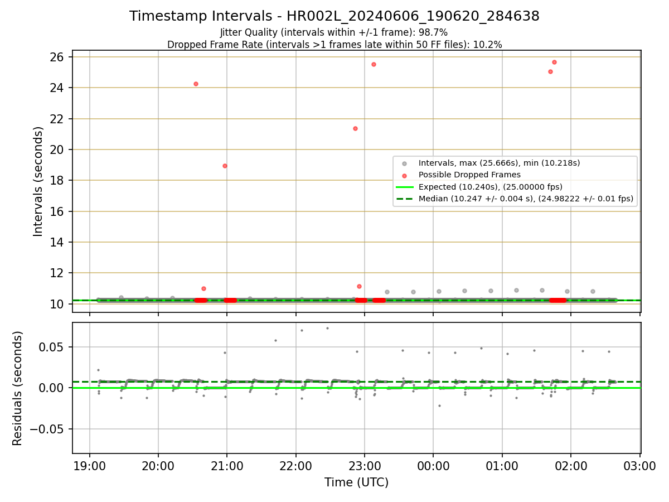
Task: Click the legend entry "Intervals, max (25.666s), min (10.218s)"
Action: [x=500, y=163]
